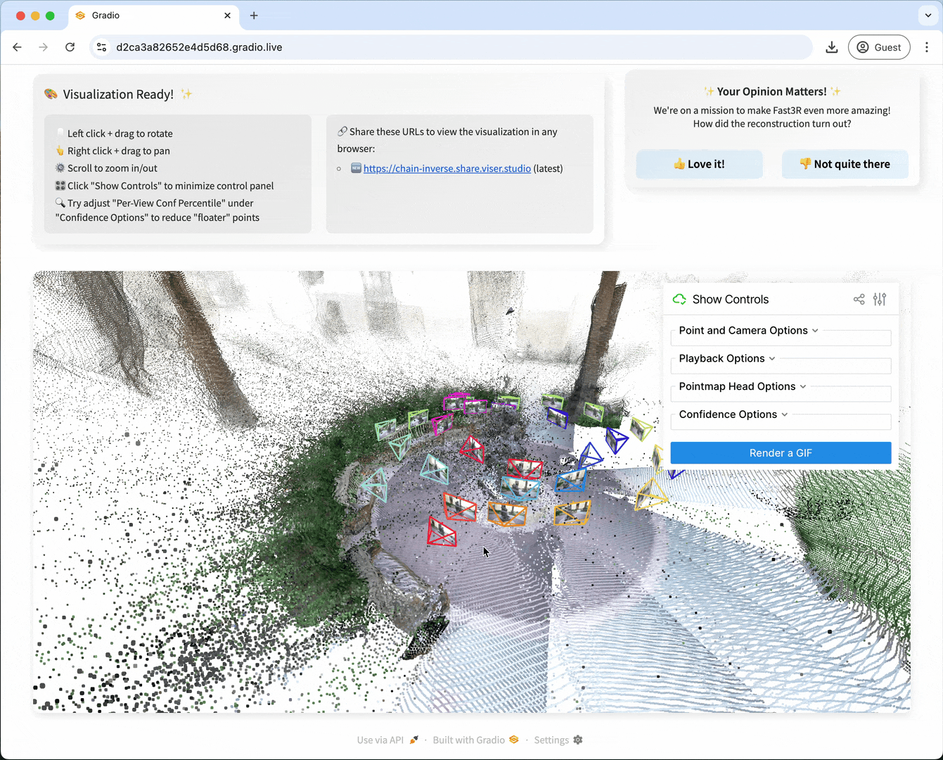
Task: Give feedback with the Love it! button
Action: pos(699,164)
